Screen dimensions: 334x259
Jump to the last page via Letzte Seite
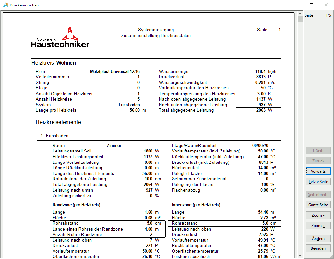(x=318, y=182)
